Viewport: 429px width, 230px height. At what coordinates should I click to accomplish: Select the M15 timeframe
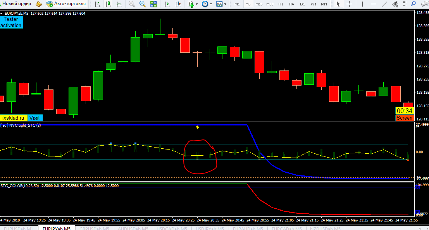(x=259, y=4)
